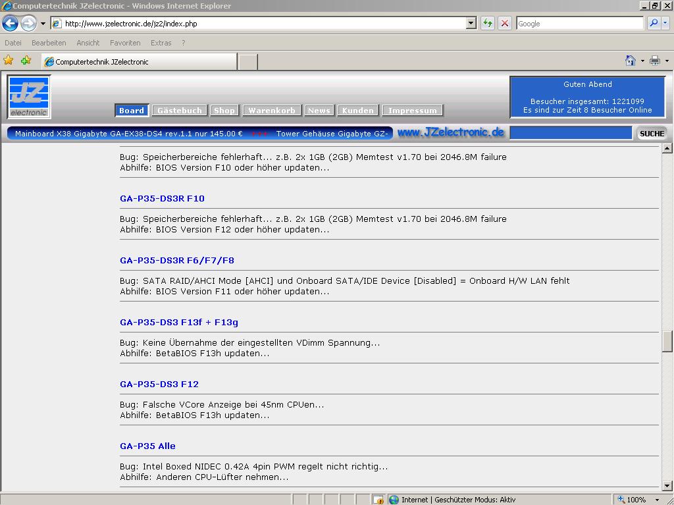Click the page scrollbar down arrow
The height and width of the screenshot is (505, 674).
(667, 486)
